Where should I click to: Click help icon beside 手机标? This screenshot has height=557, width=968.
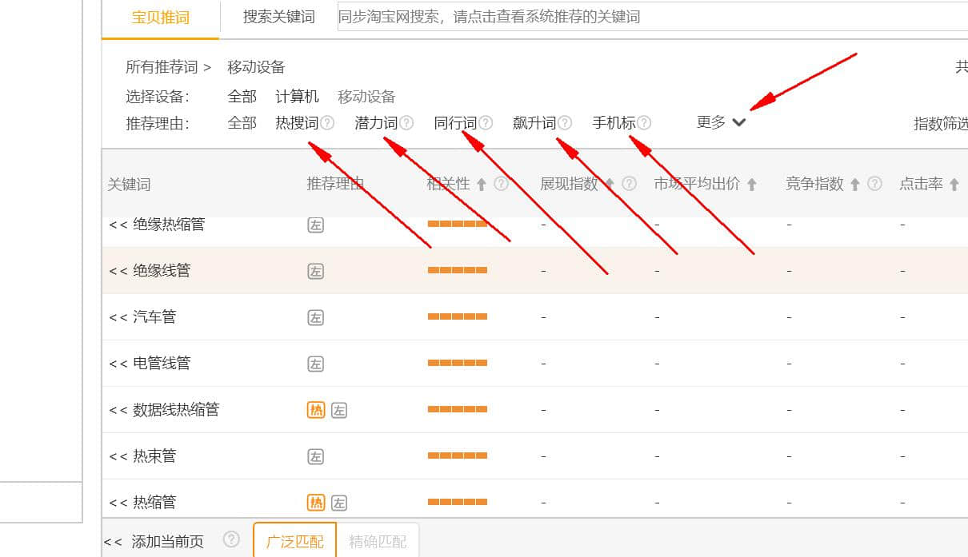644,123
